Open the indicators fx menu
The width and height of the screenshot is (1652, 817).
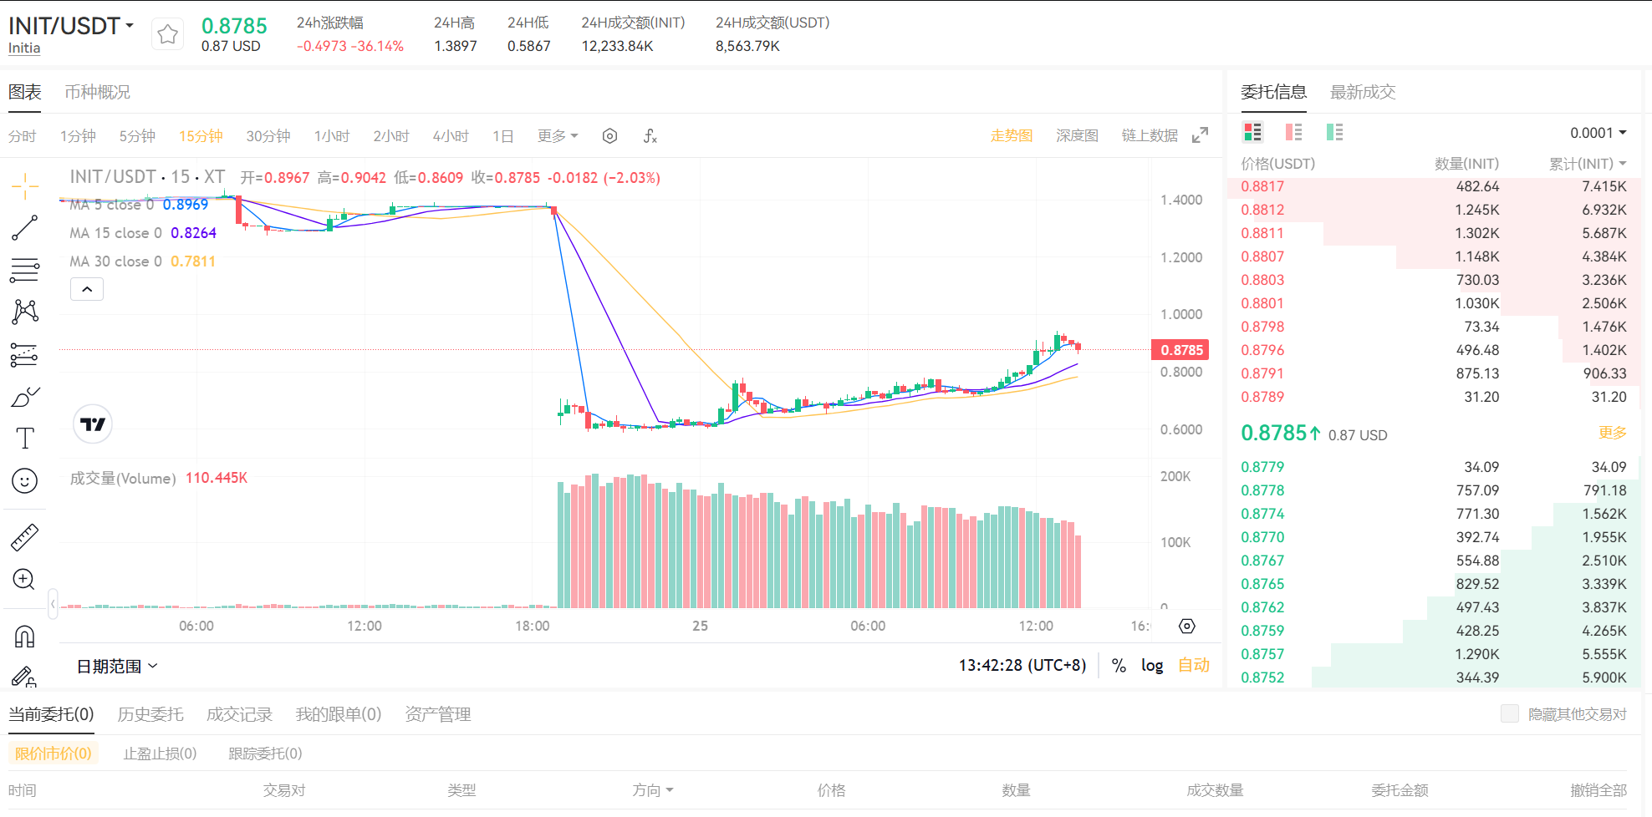click(x=650, y=136)
